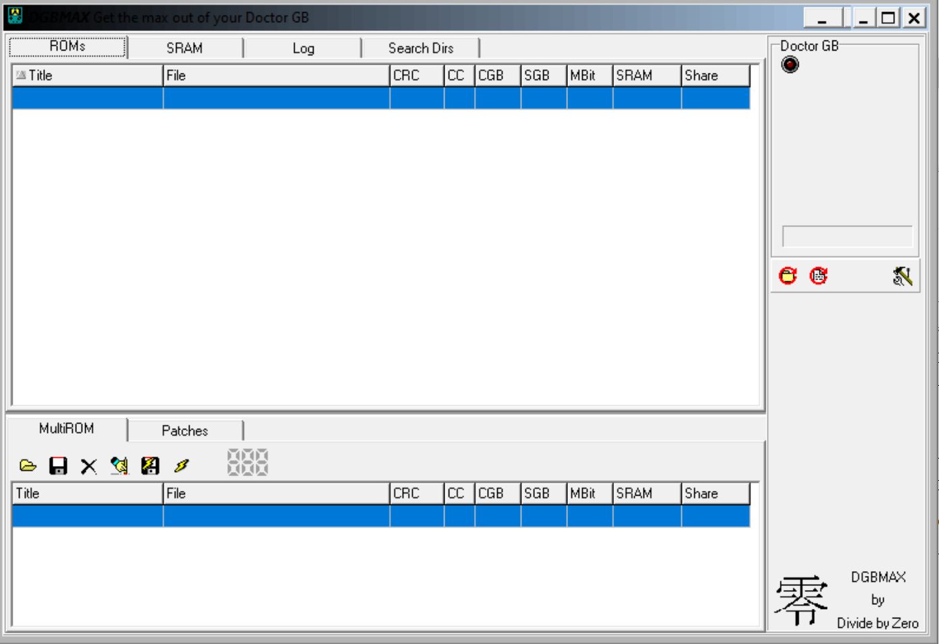Viewport: 939px width, 644px height.
Task: Switch to the SRAM tab
Action: (184, 49)
